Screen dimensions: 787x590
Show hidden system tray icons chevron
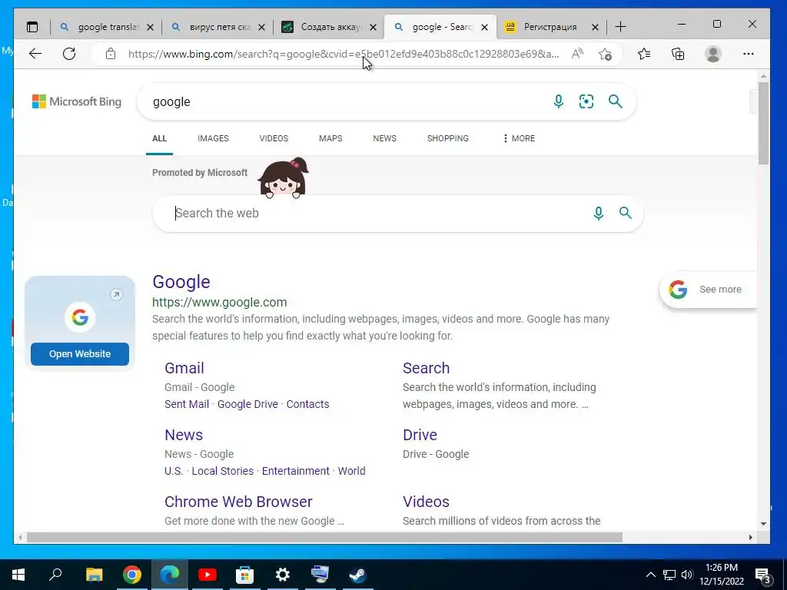[x=650, y=575]
